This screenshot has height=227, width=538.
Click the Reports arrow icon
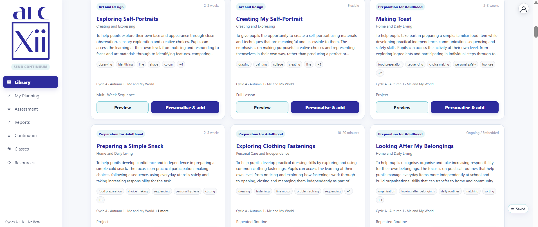[x=9, y=122]
